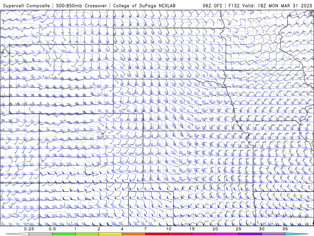Viewport: 314px width, 236px height.
Task: Select the magenta 20–25 color bar segment
Action: [x=227, y=234]
